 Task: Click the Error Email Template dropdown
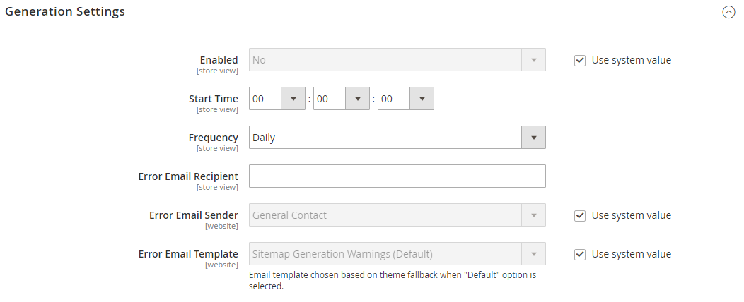[385, 254]
